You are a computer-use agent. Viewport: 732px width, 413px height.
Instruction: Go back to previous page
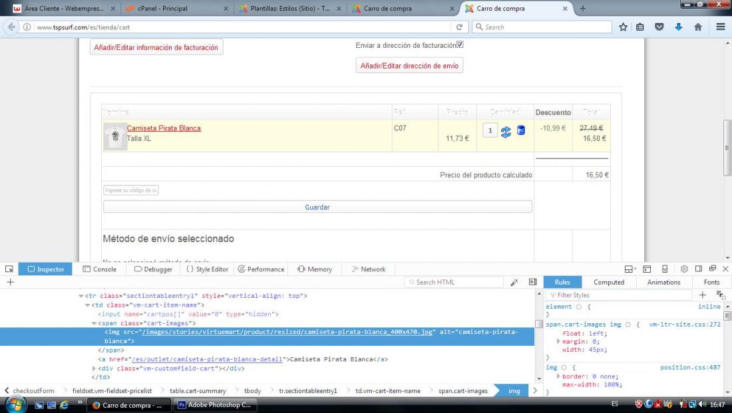tap(11, 27)
